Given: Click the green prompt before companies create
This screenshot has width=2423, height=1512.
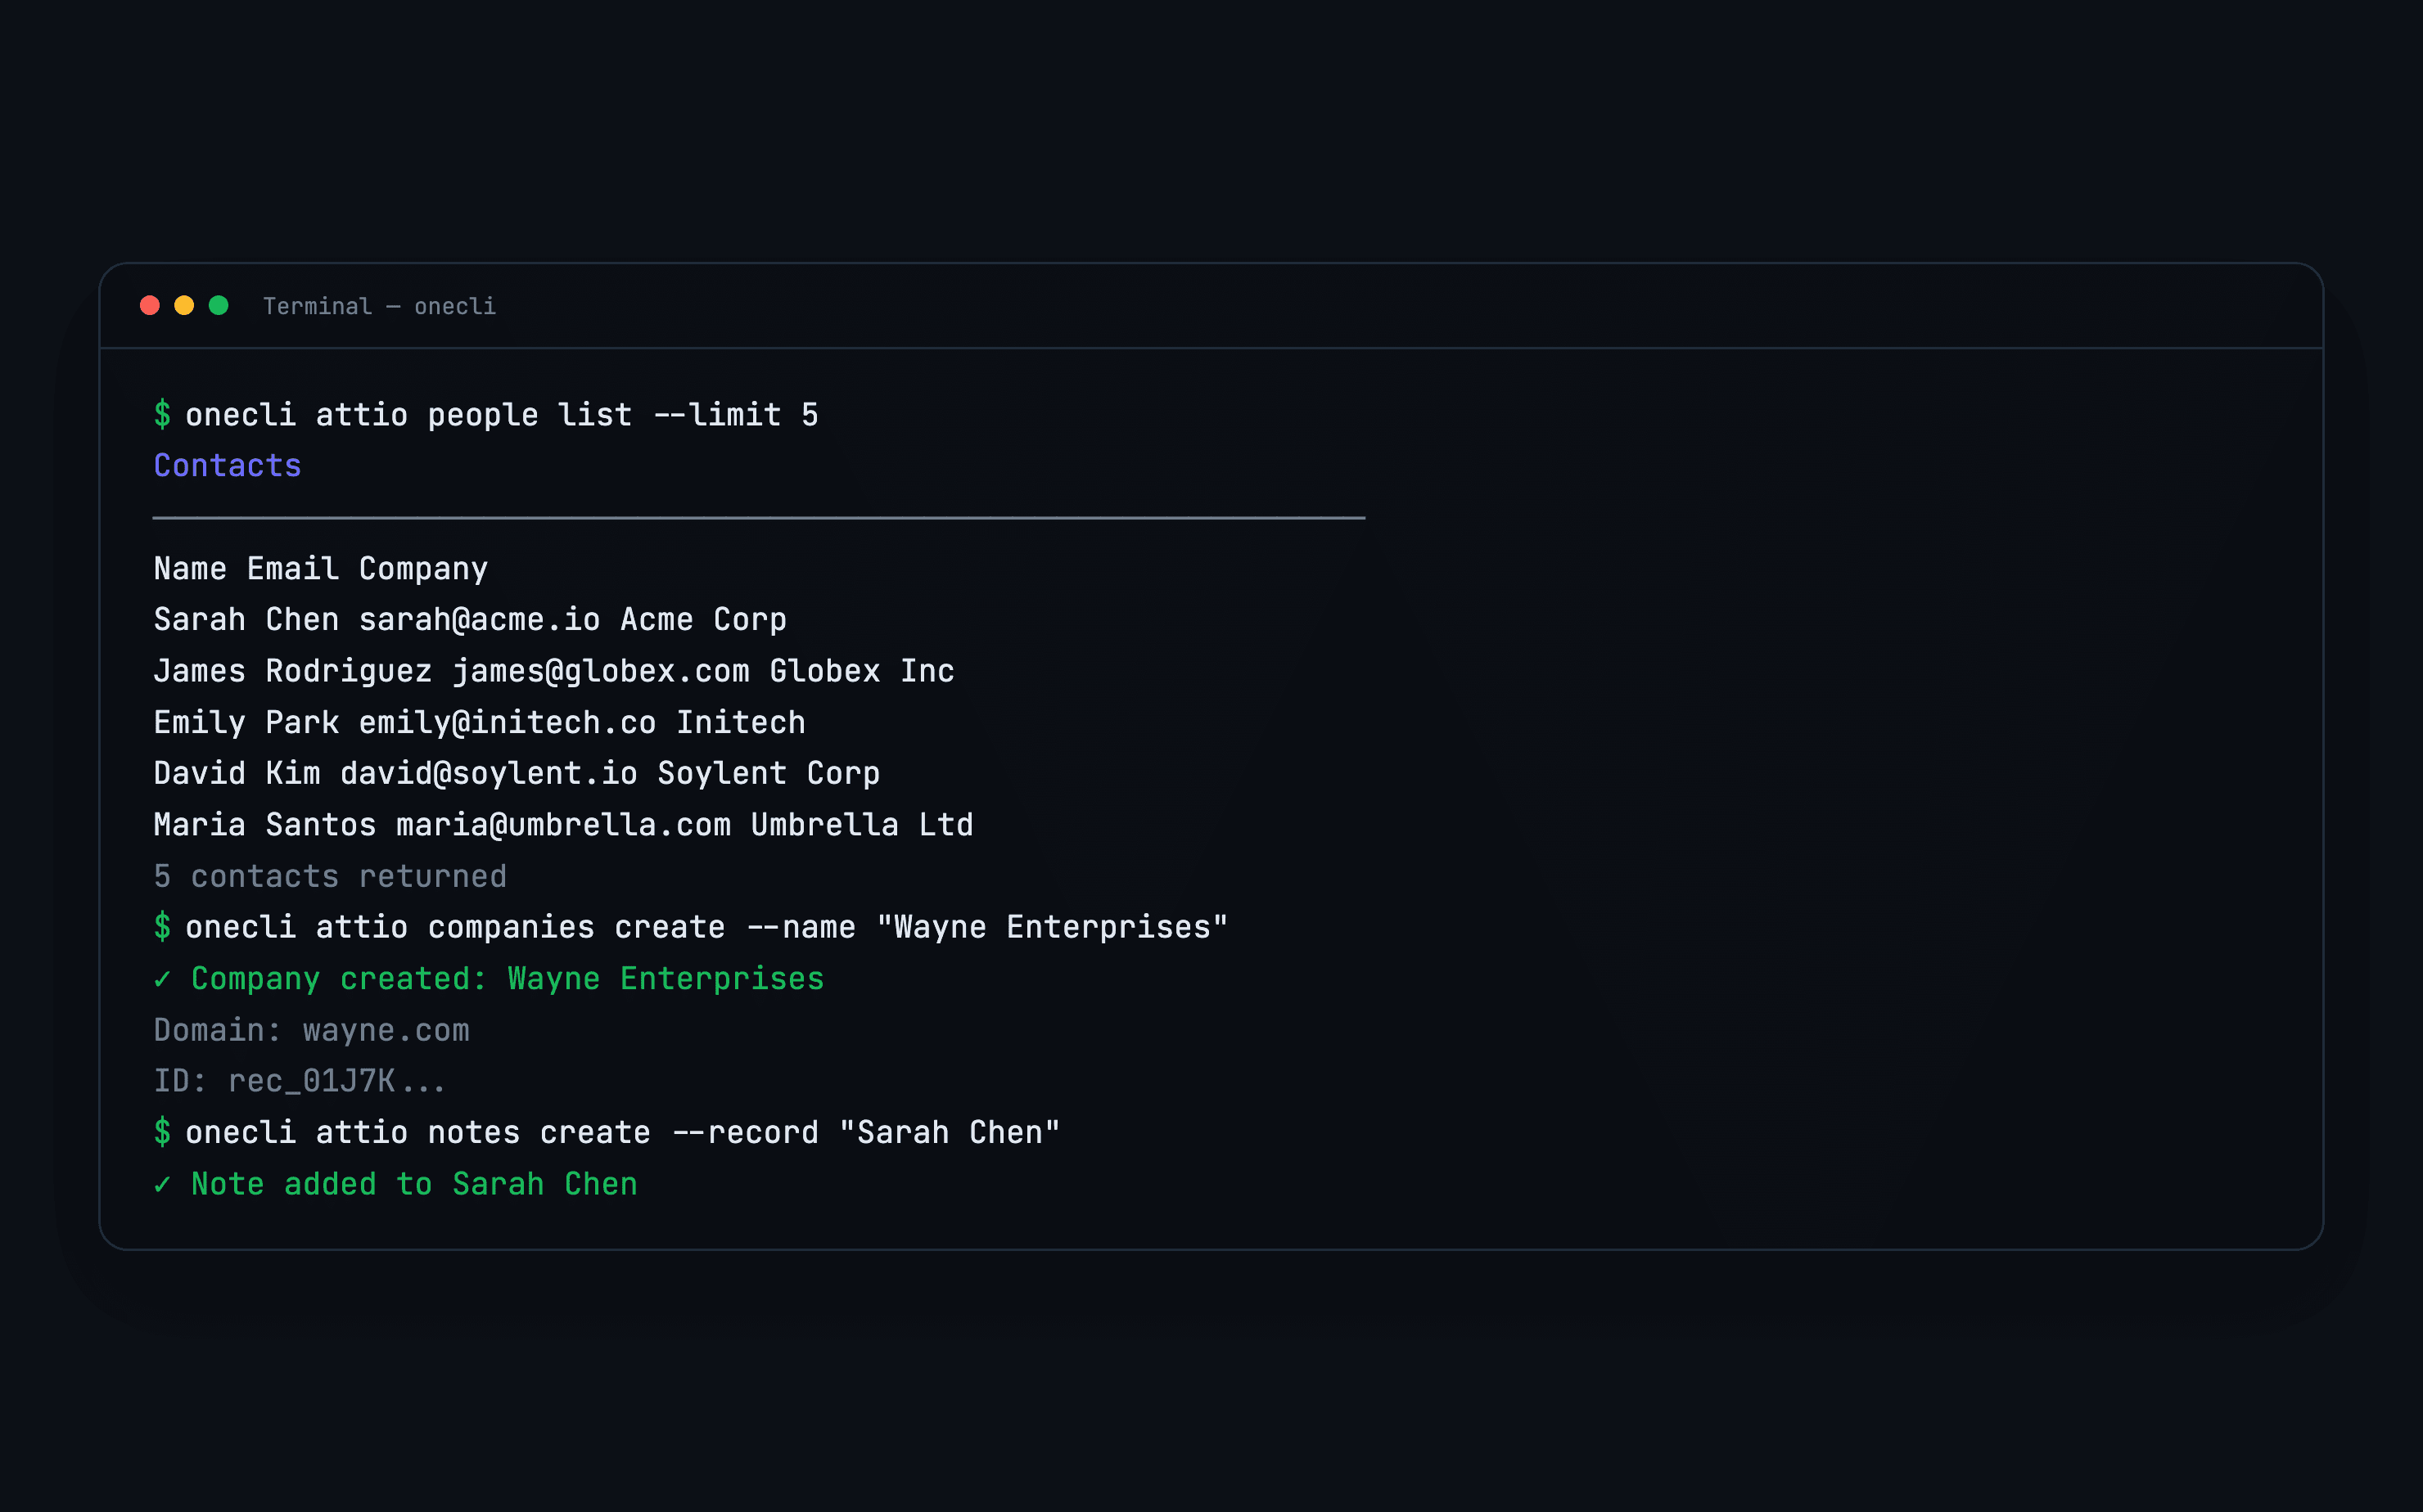Looking at the screenshot, I should [x=162, y=926].
